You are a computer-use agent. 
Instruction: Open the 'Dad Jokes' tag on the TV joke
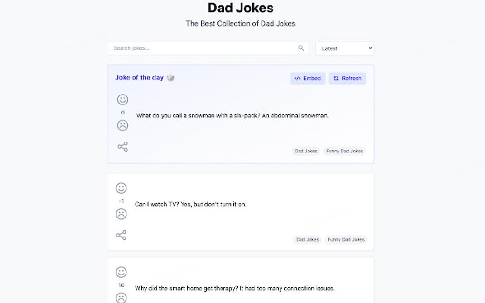point(307,240)
